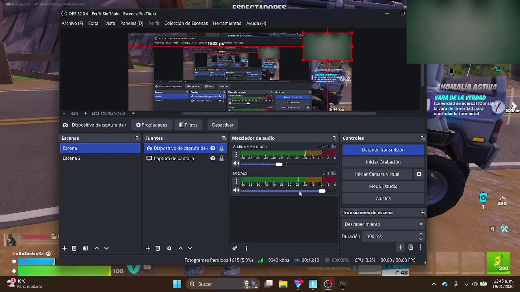Add a new scene with plus icon
This screenshot has height=292, width=520.
coord(64,248)
